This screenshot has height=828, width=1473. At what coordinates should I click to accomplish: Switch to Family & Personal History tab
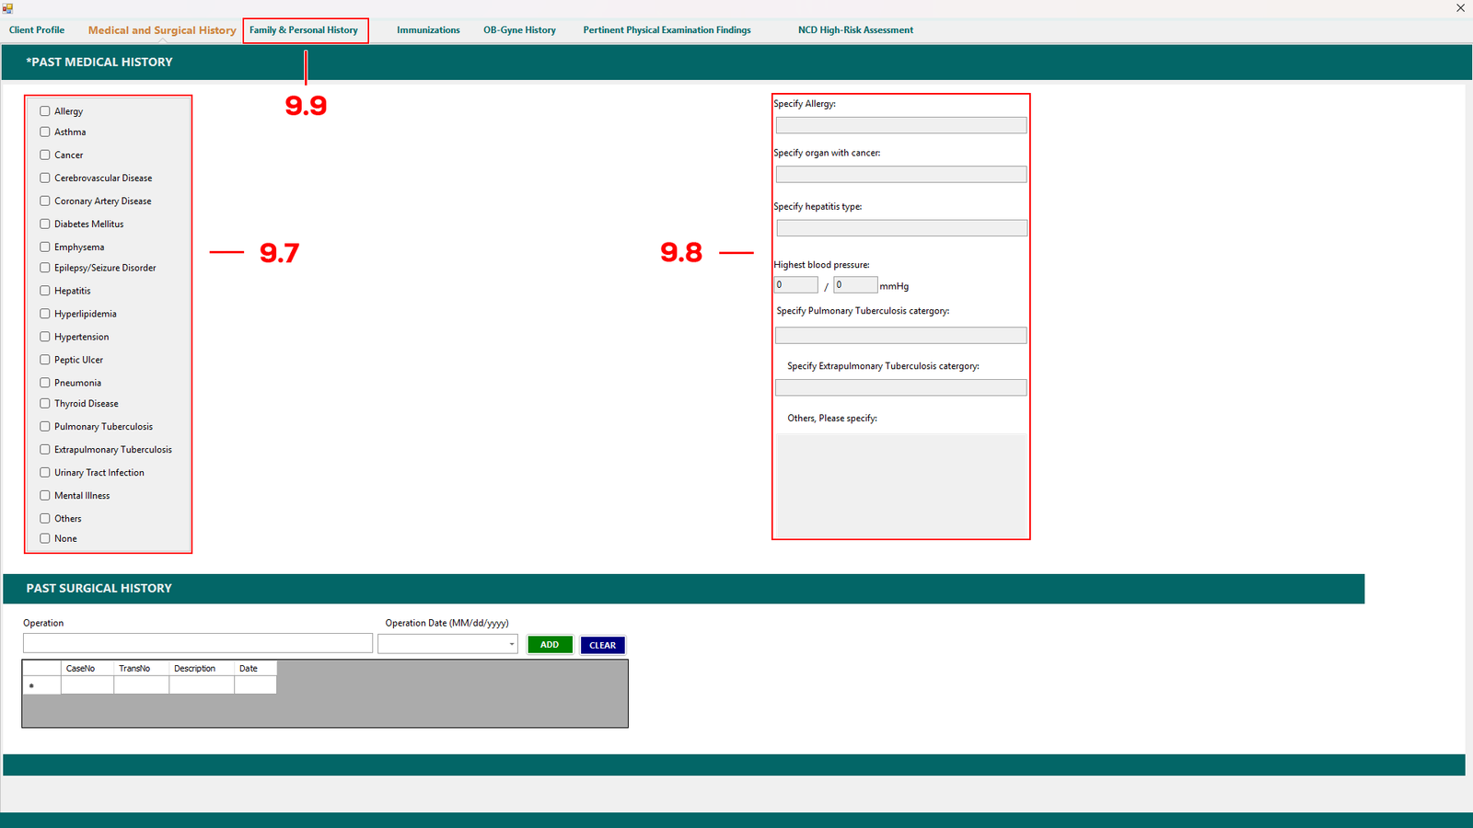pyautogui.click(x=304, y=30)
